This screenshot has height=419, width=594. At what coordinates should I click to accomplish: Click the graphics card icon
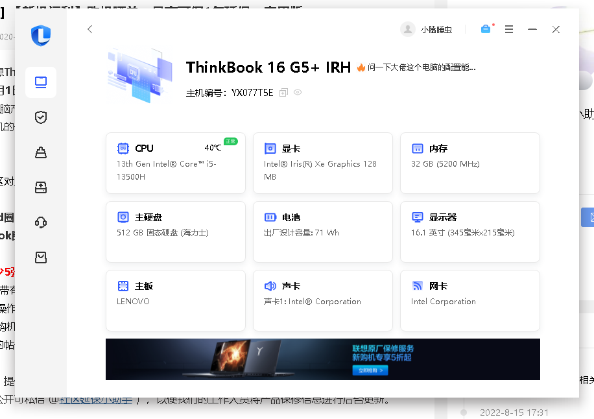click(x=270, y=149)
